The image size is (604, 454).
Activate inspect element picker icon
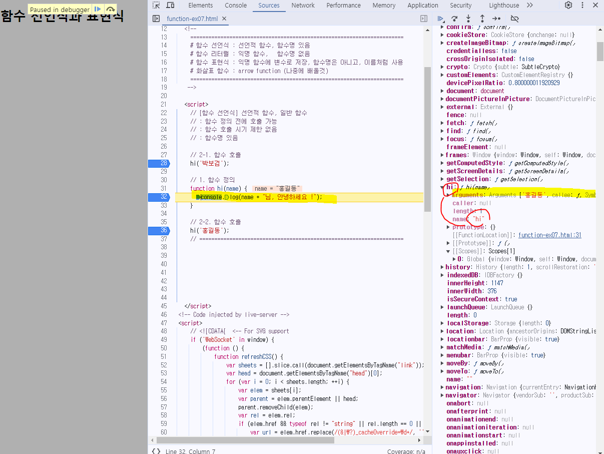pyautogui.click(x=156, y=5)
